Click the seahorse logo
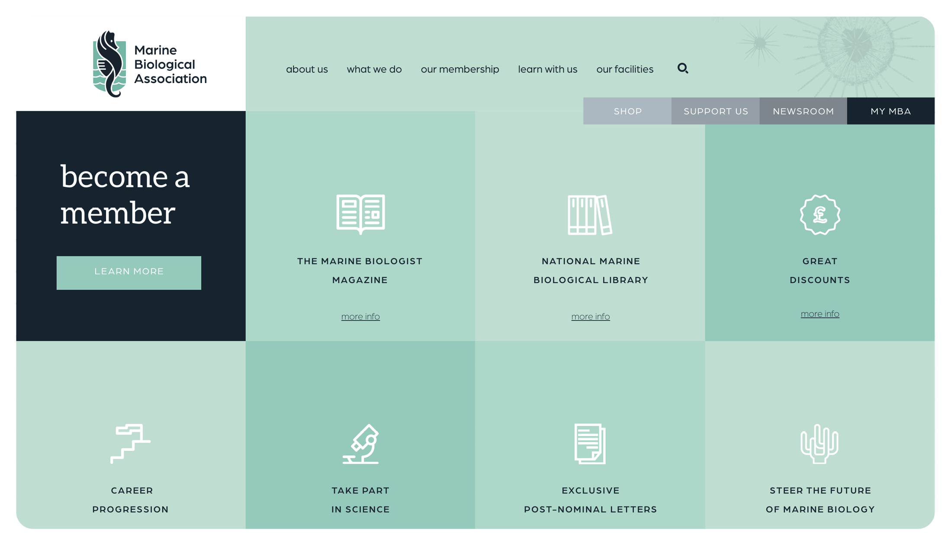951x545 pixels. coord(110,64)
